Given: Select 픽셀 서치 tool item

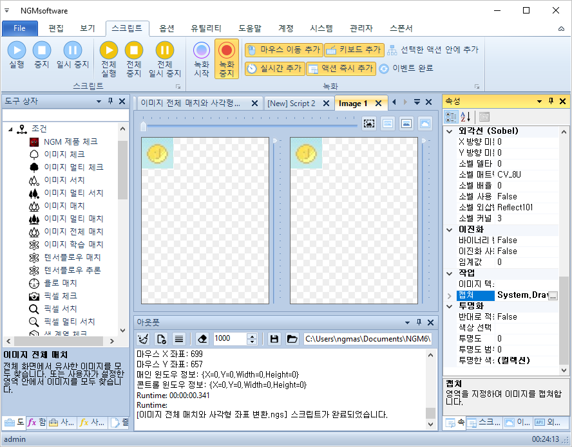Looking at the screenshot, I should click(x=60, y=309).
